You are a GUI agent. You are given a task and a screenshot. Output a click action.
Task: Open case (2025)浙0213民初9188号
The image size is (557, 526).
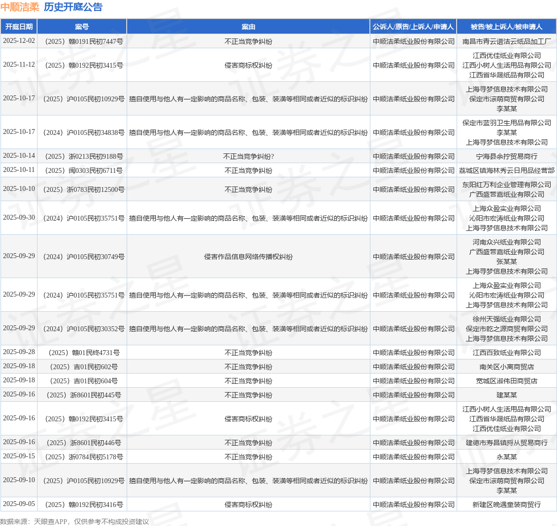tap(82, 156)
